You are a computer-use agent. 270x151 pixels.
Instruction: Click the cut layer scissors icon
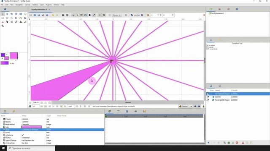pyautogui.click(x=243, y=143)
